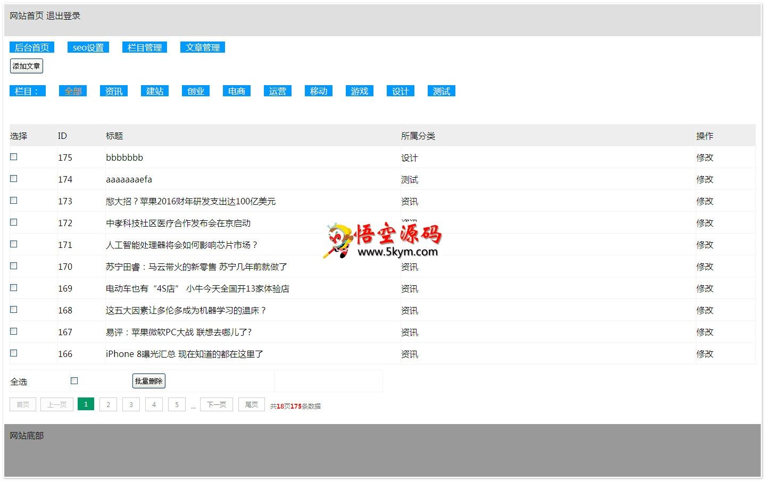Image resolution: width=765 pixels, height=481 pixels.
Task: Check the box for article 171
Action: point(14,244)
